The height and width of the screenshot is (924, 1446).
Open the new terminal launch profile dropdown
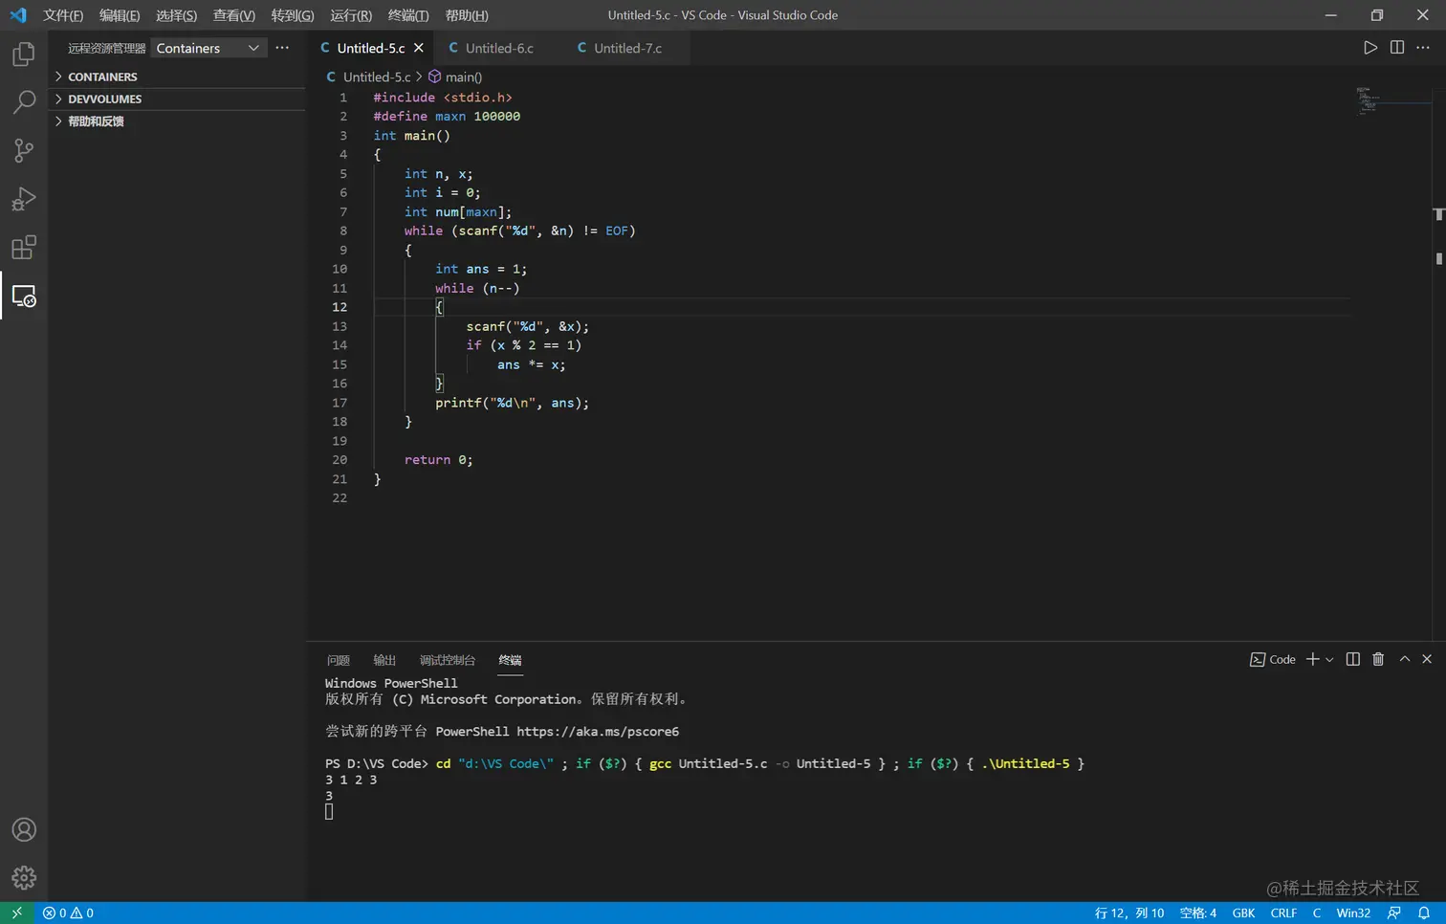pyautogui.click(x=1329, y=660)
